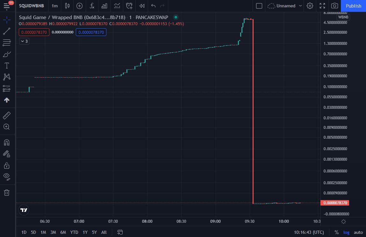Screen dimensions: 366x237
Task: Click the Publish button
Action: point(353,6)
